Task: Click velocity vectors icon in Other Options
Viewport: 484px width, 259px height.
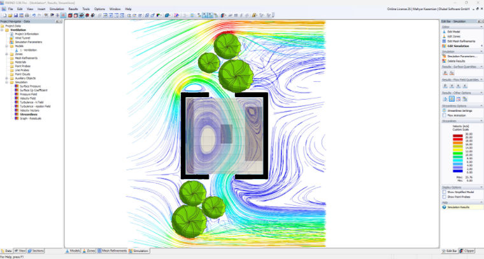Action: pyautogui.click(x=445, y=99)
